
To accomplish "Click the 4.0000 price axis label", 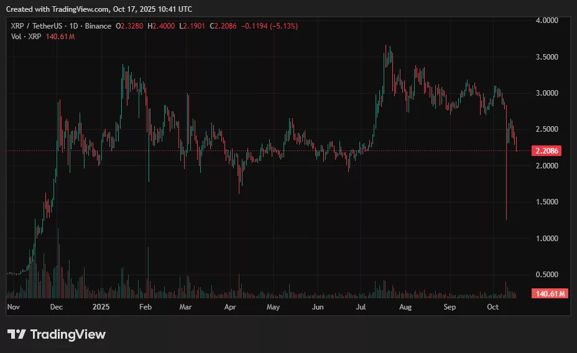I will click(x=547, y=21).
